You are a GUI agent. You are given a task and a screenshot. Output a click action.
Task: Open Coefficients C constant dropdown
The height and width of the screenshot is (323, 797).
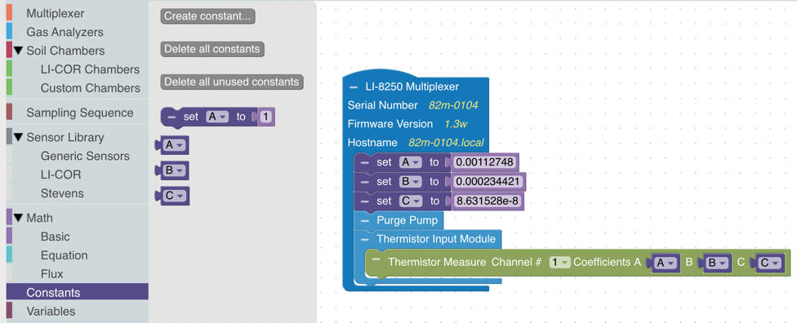(771, 263)
